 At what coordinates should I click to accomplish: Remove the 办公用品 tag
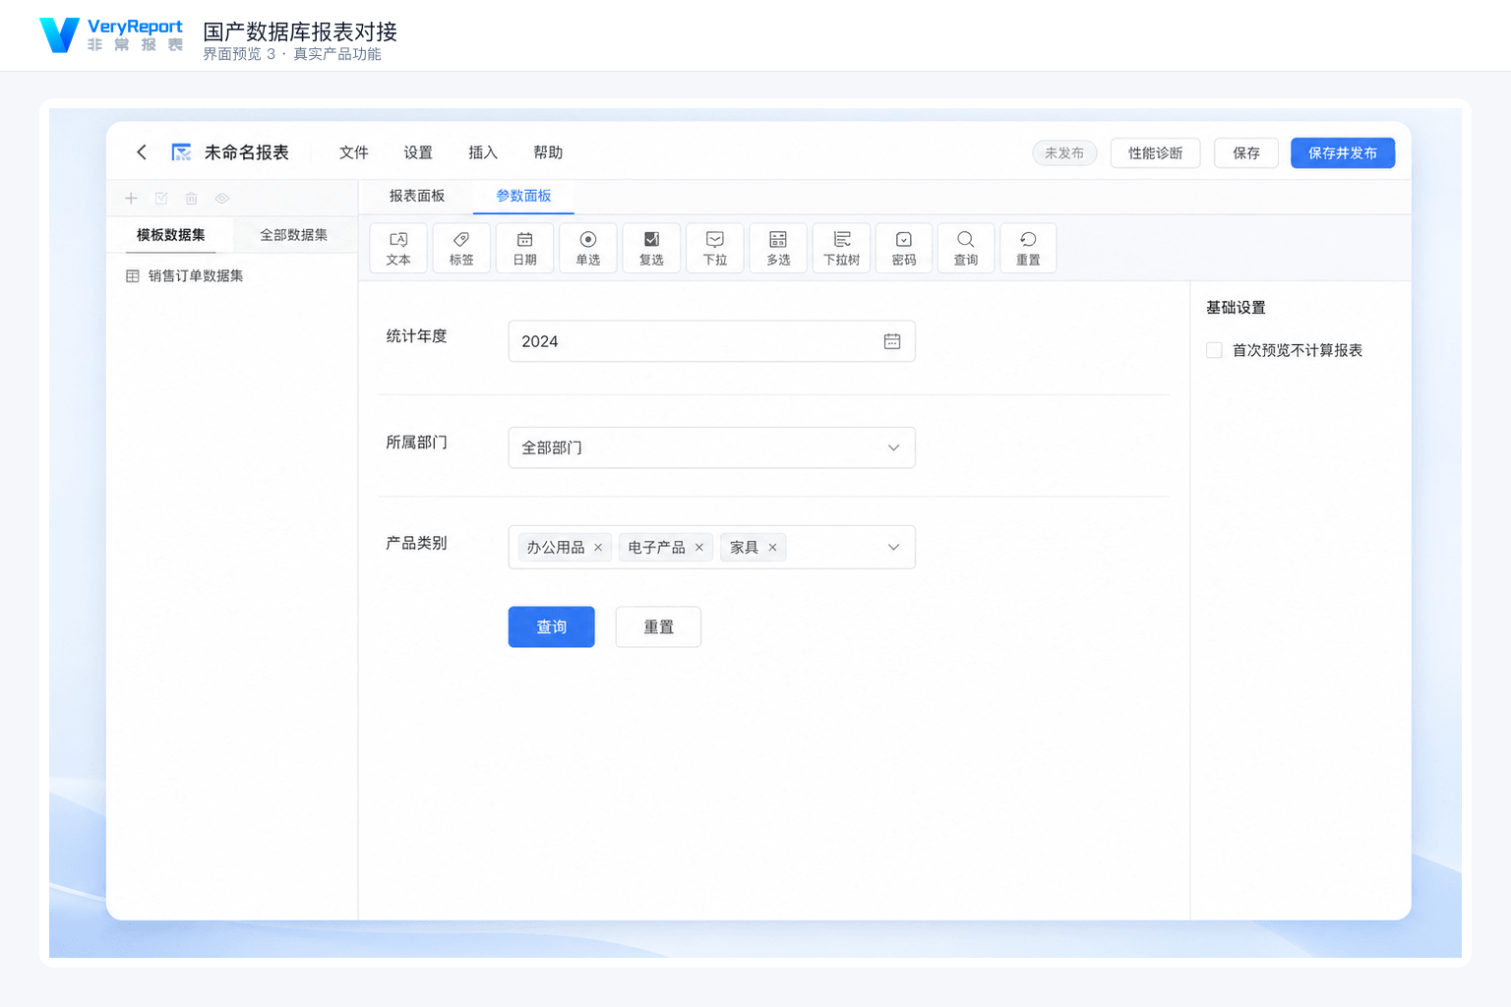point(598,548)
